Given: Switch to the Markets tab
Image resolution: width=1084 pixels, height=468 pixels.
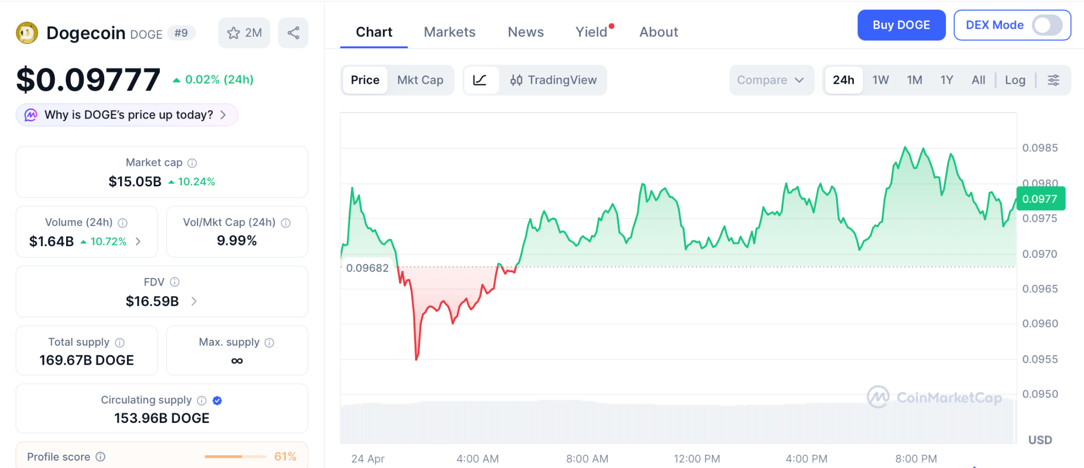Looking at the screenshot, I should (449, 32).
